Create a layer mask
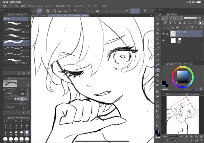The image size is (204, 143). click(x=192, y=27)
